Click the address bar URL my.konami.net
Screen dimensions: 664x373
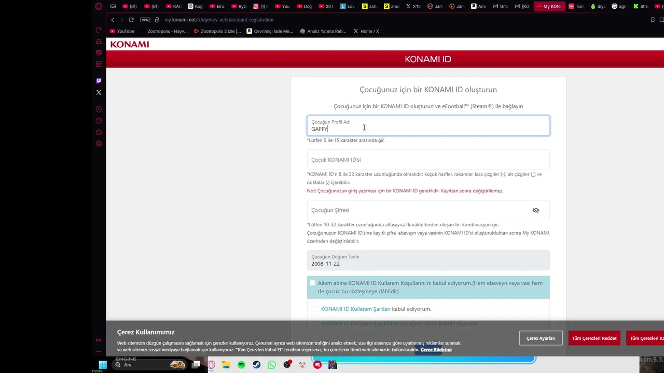click(x=219, y=20)
